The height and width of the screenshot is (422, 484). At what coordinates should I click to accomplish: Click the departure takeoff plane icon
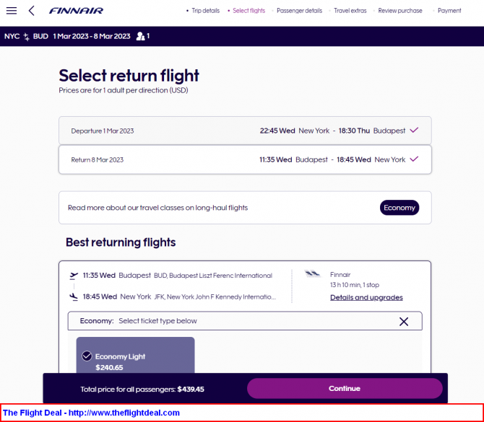[x=74, y=276]
